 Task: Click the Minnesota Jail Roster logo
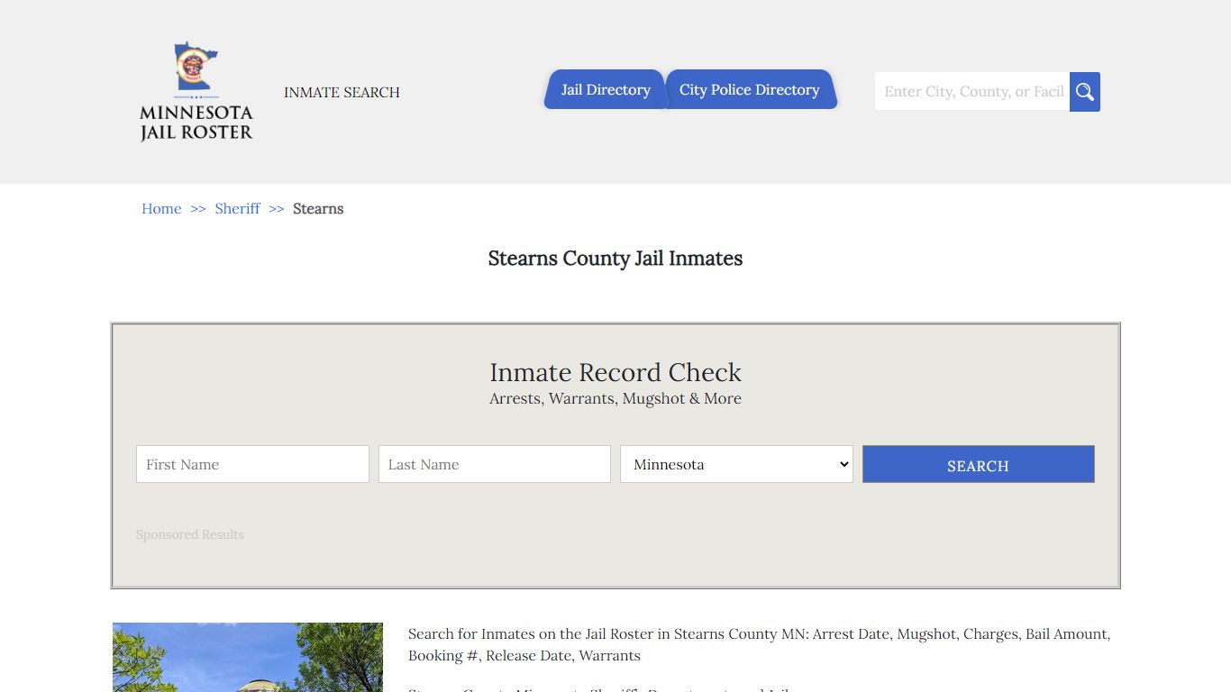point(196,92)
